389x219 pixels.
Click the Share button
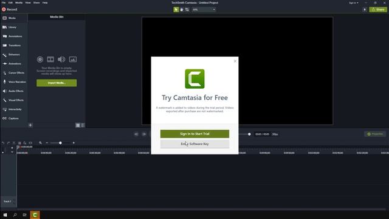pyautogui.click(x=378, y=10)
